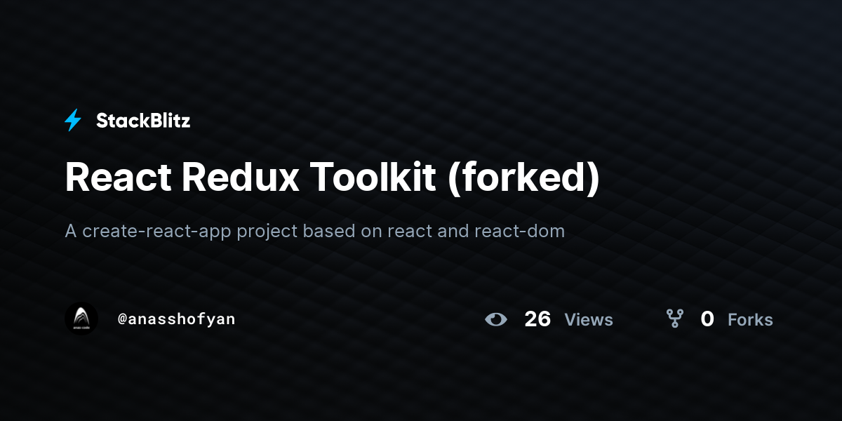Click the forks branch icon
This screenshot has width=842, height=421.
tap(675, 319)
